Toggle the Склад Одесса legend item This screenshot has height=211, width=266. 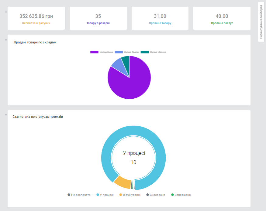click(x=154, y=52)
